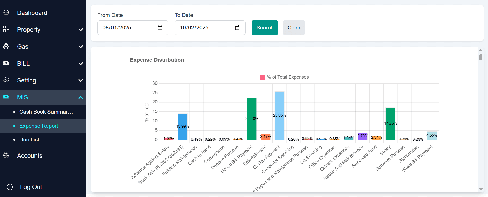Click the Dashboard gauge icon
Image resolution: width=488 pixels, height=197 pixels.
[6, 12]
